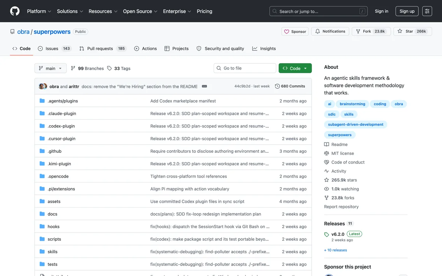This screenshot has width=442, height=276.
Task: Click the history clock icon beside 680 Commits
Action: tap(277, 86)
